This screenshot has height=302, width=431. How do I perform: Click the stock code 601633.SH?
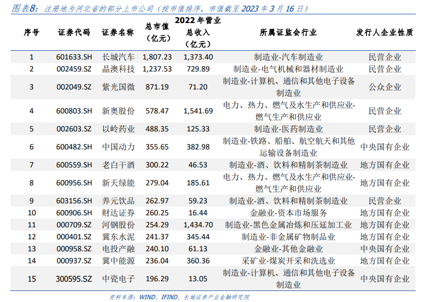(x=74, y=57)
